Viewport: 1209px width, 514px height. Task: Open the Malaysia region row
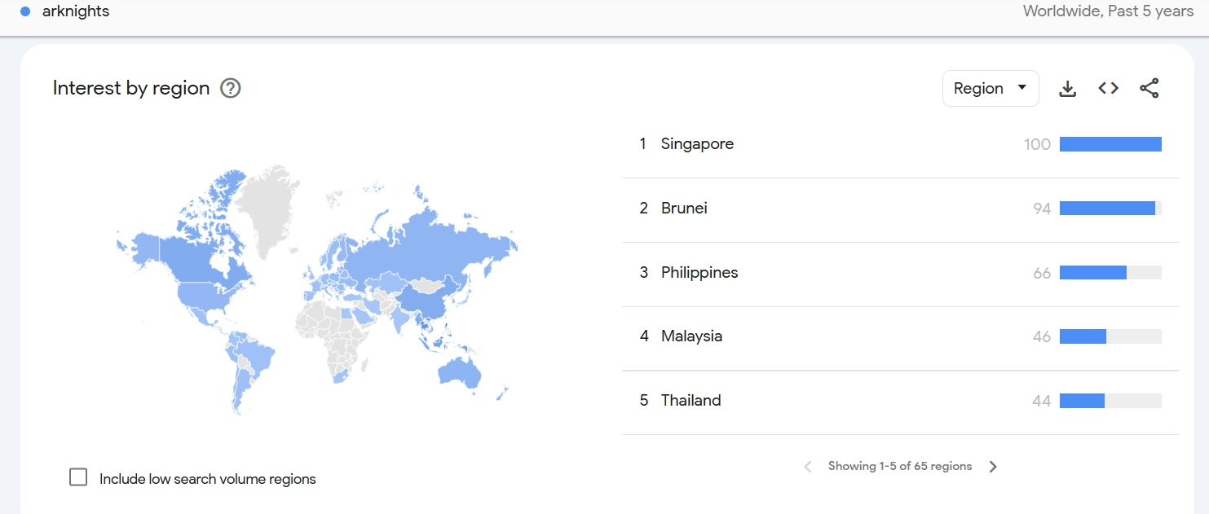[x=900, y=336]
